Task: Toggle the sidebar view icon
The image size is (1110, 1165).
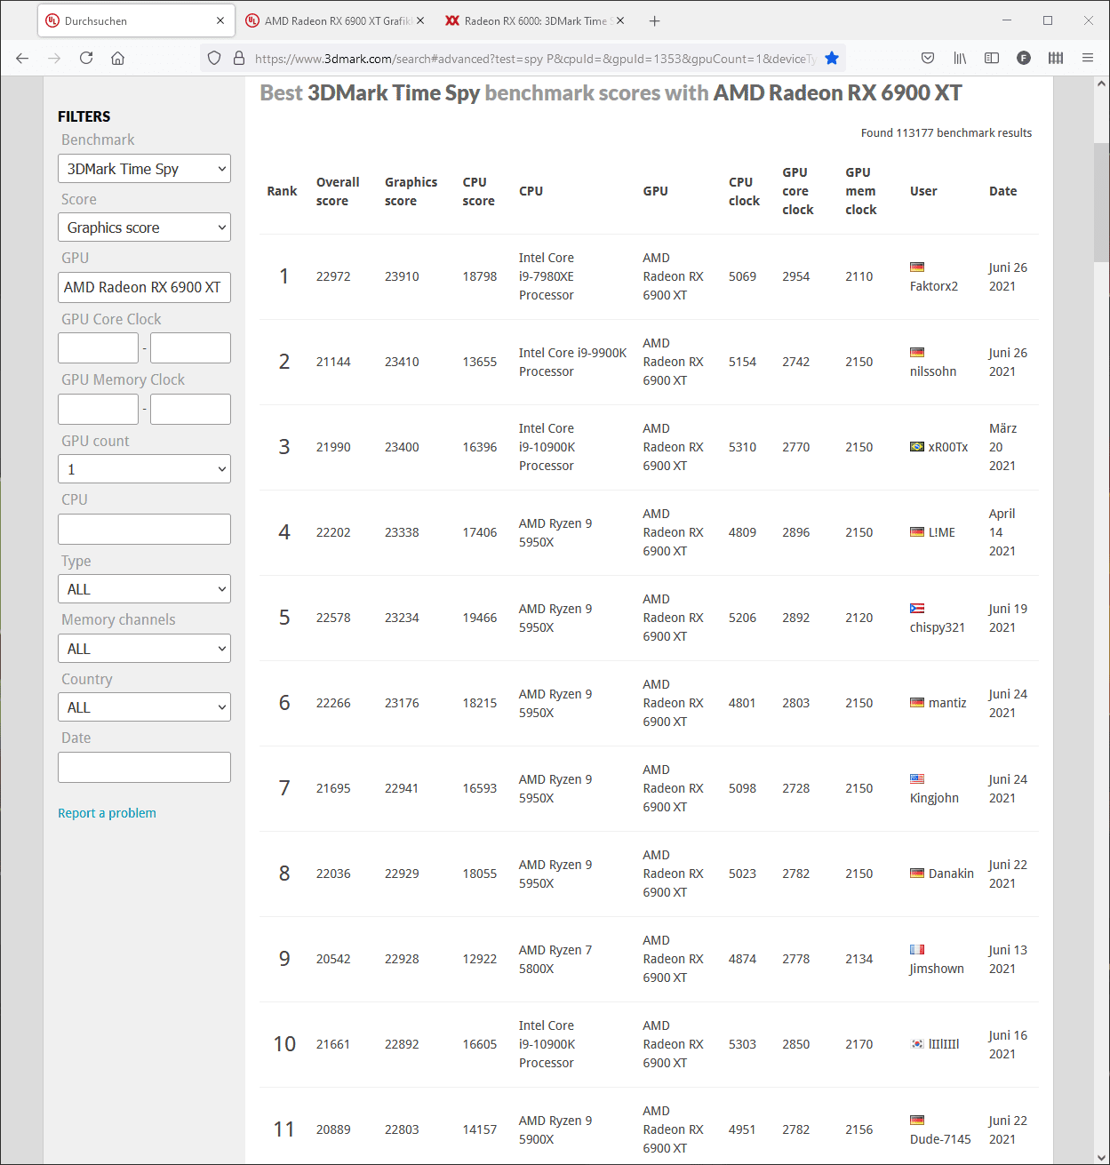Action: click(x=992, y=58)
